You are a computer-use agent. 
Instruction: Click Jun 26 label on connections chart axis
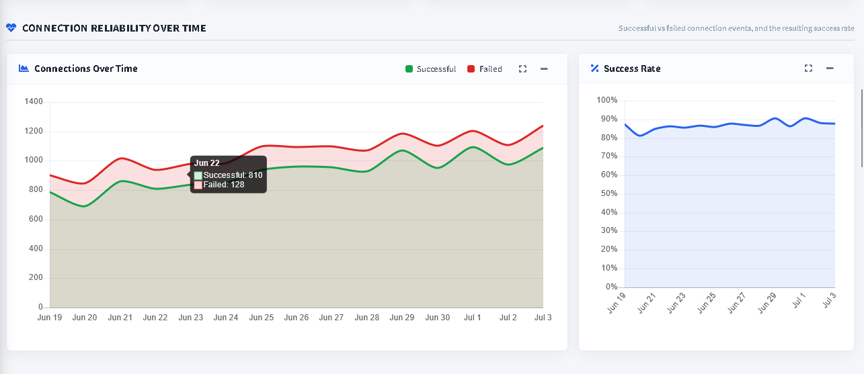296,318
